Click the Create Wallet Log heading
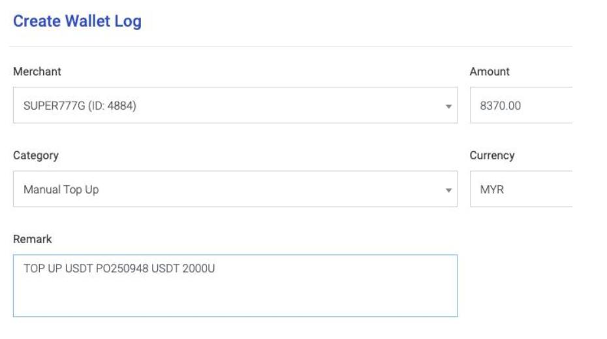 [77, 22]
